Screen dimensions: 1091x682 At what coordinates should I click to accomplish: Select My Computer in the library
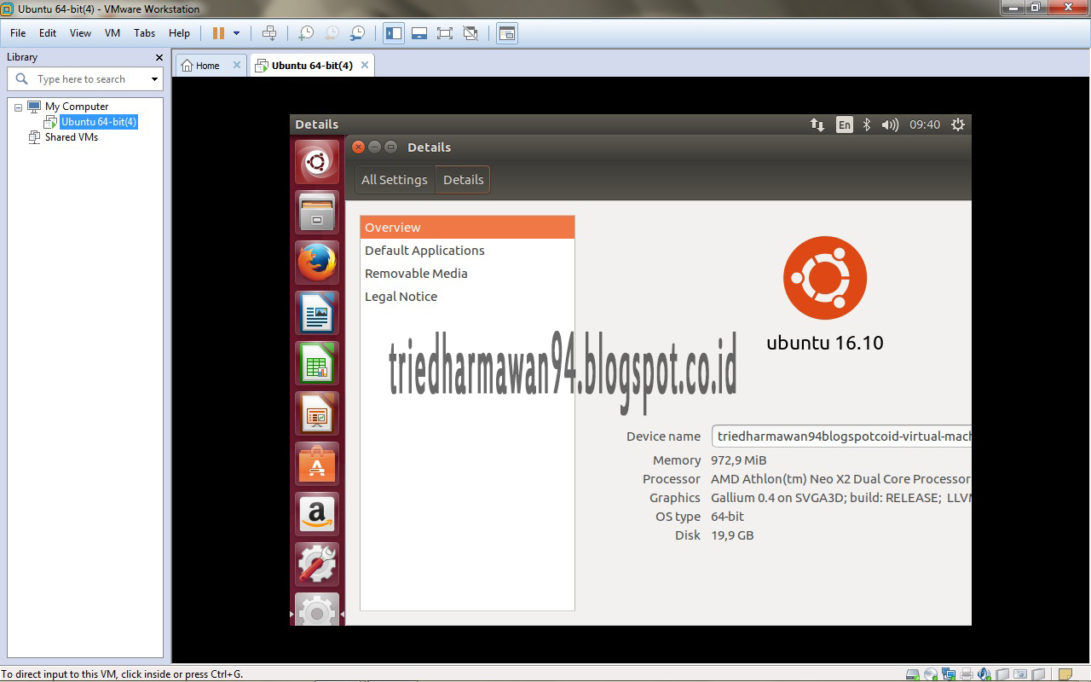coord(77,107)
